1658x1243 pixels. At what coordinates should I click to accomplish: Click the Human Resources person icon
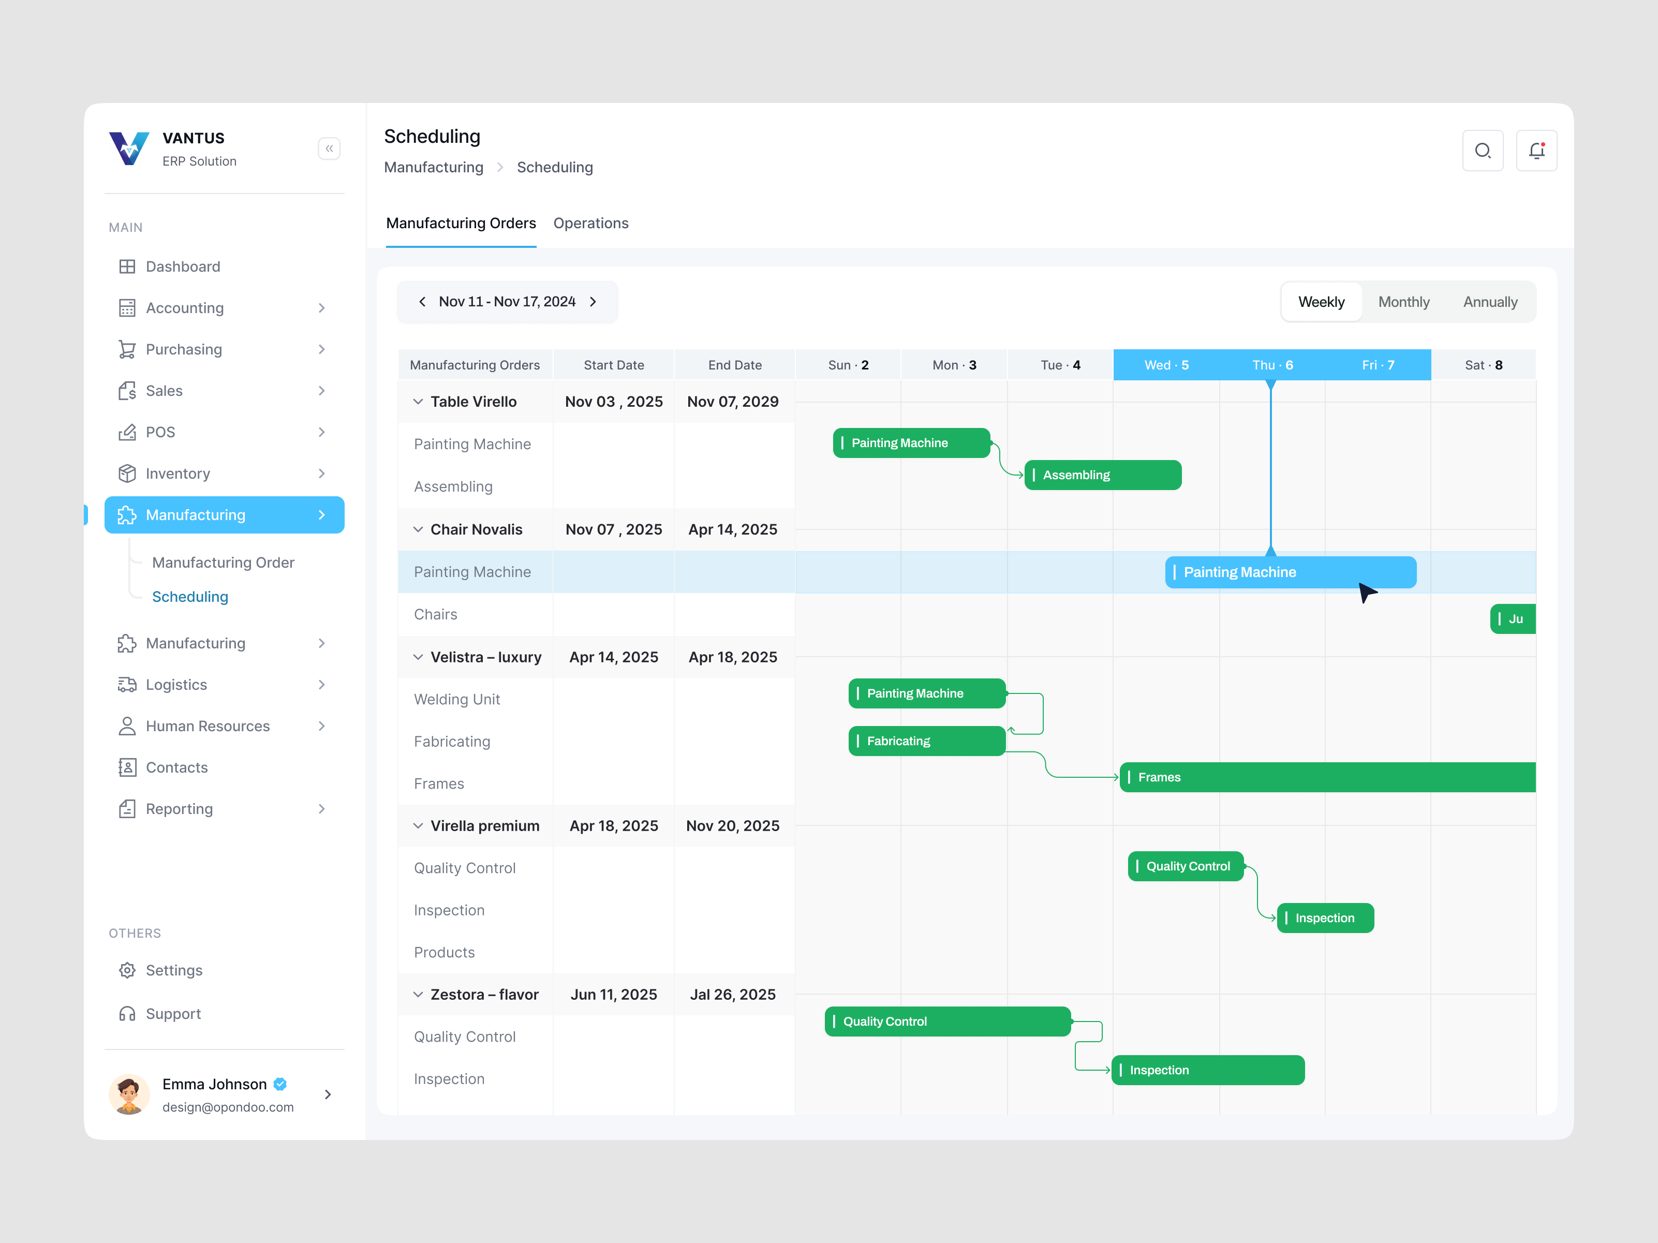(x=127, y=726)
